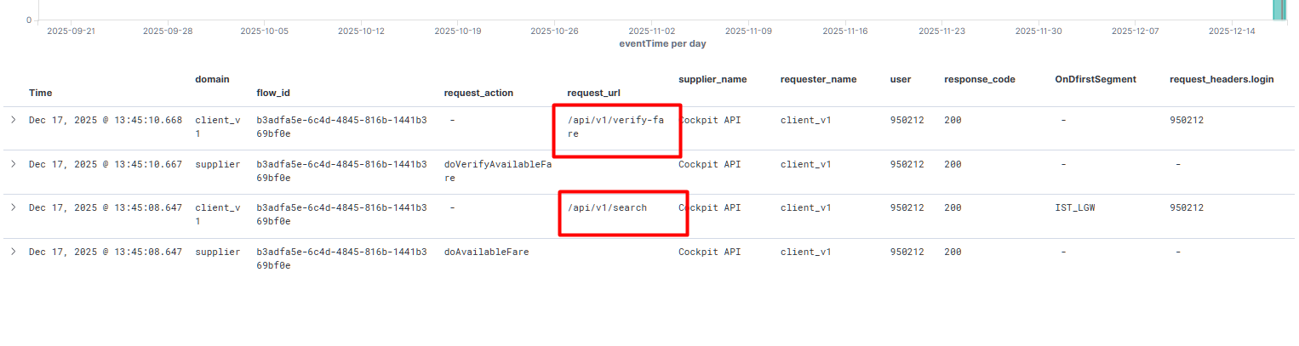The width and height of the screenshot is (1299, 346).
Task: Click the /api/v1/verify-fare URL cell
Action: pos(615,127)
